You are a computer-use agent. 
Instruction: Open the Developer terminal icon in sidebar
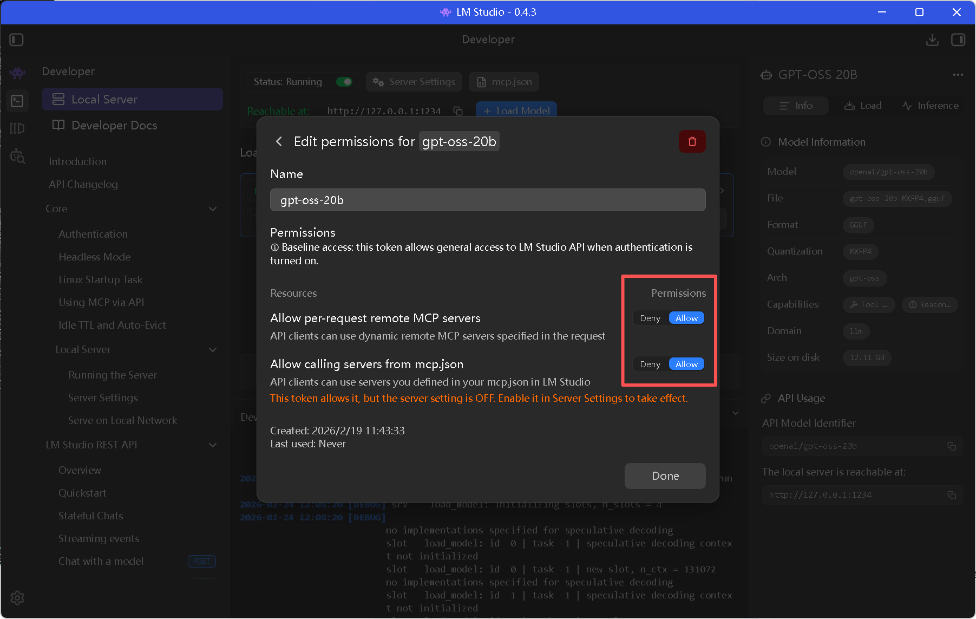(x=17, y=101)
